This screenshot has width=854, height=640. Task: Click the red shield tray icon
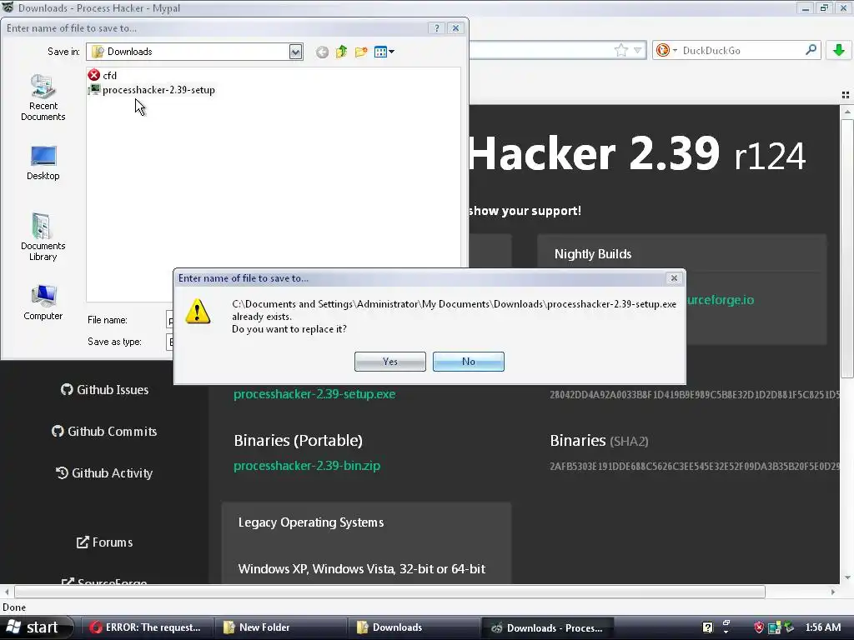759,627
